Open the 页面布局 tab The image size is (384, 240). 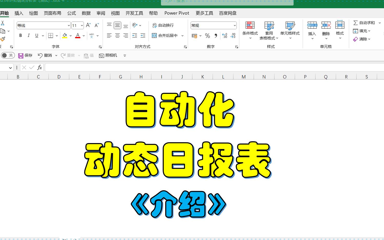point(52,13)
